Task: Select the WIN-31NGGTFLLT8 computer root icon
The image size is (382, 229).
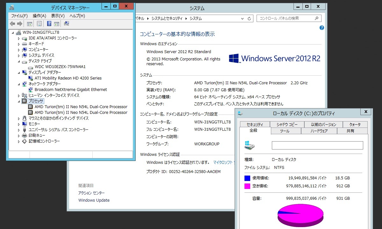Action: click(x=19, y=32)
